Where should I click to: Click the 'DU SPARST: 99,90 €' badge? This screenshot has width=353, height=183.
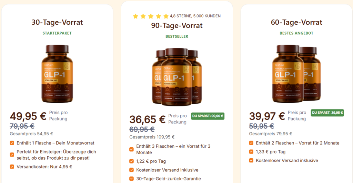[208, 116]
